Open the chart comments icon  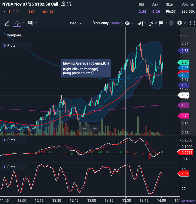(x=30, y=23)
